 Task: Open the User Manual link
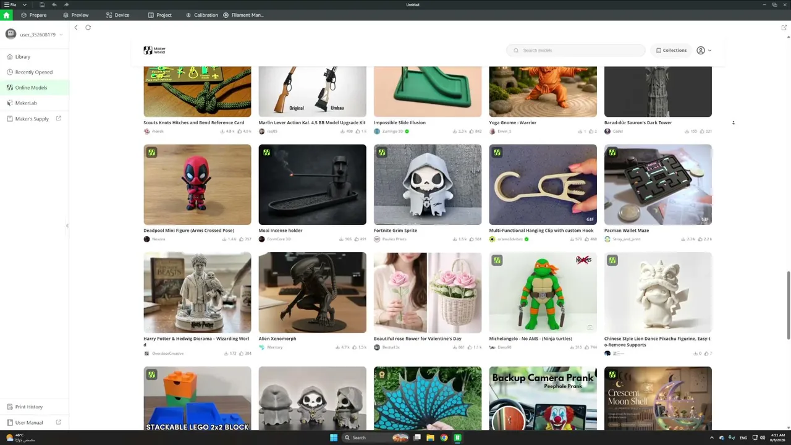[x=35, y=423]
